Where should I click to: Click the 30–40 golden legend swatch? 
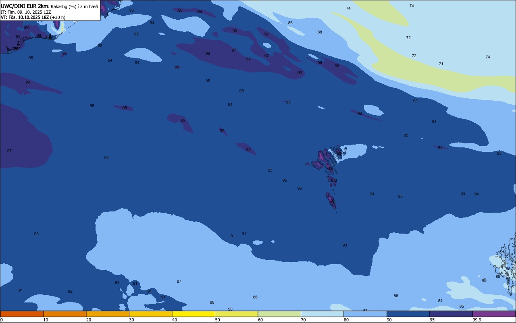150,314
